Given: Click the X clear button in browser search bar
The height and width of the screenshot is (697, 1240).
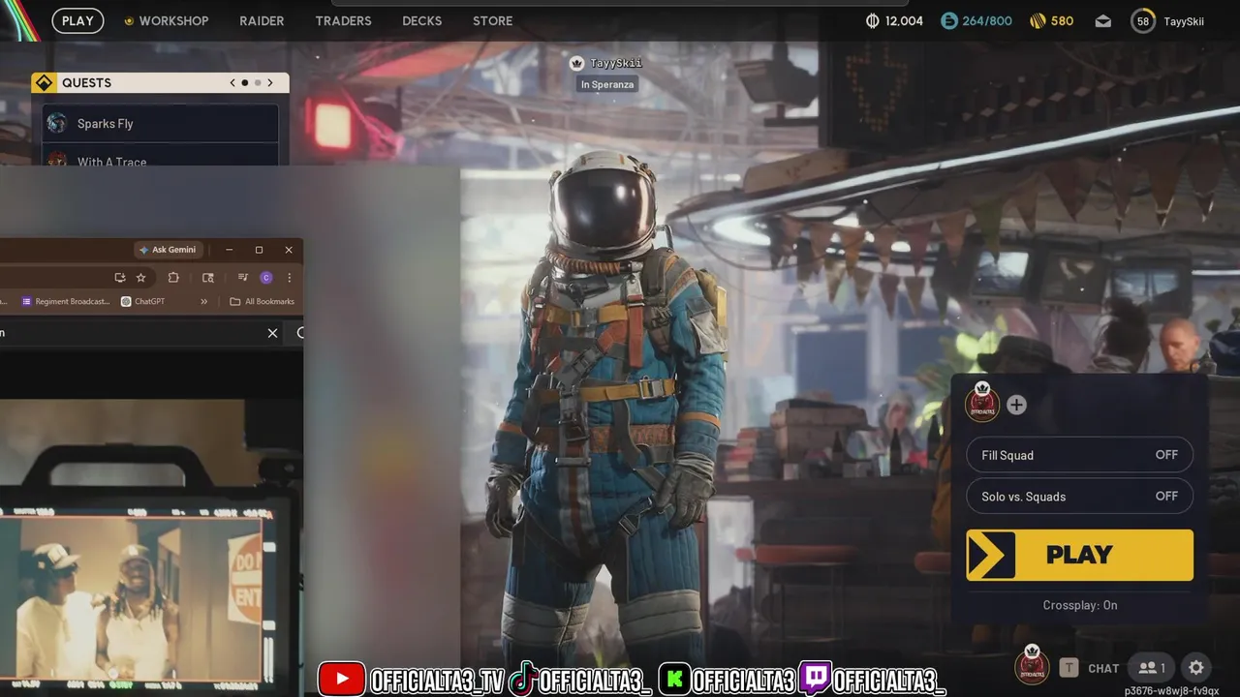Looking at the screenshot, I should click(272, 333).
